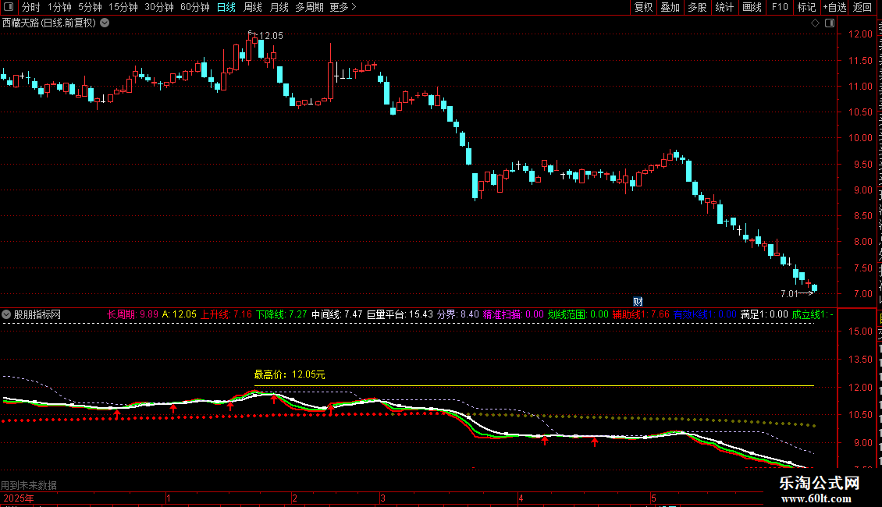Screen dimensions: 882x507
Task: Click the 分界: 8.40 value
Action: pos(458,315)
